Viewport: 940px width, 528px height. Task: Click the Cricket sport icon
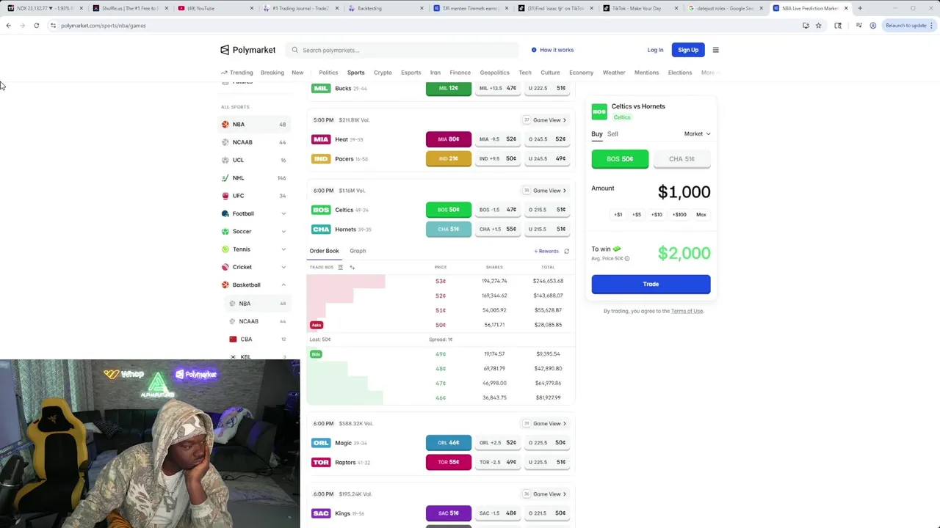225,267
